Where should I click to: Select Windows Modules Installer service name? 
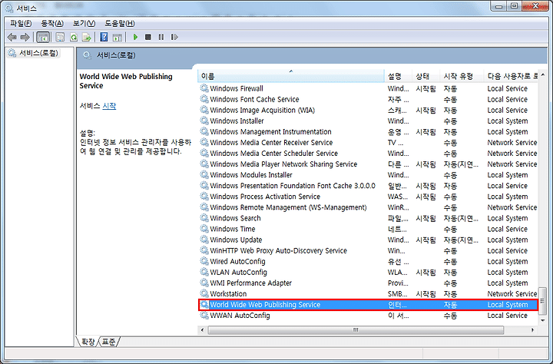tap(251, 175)
